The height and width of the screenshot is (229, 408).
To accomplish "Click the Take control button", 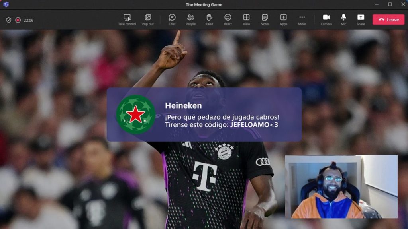I will tap(127, 19).
